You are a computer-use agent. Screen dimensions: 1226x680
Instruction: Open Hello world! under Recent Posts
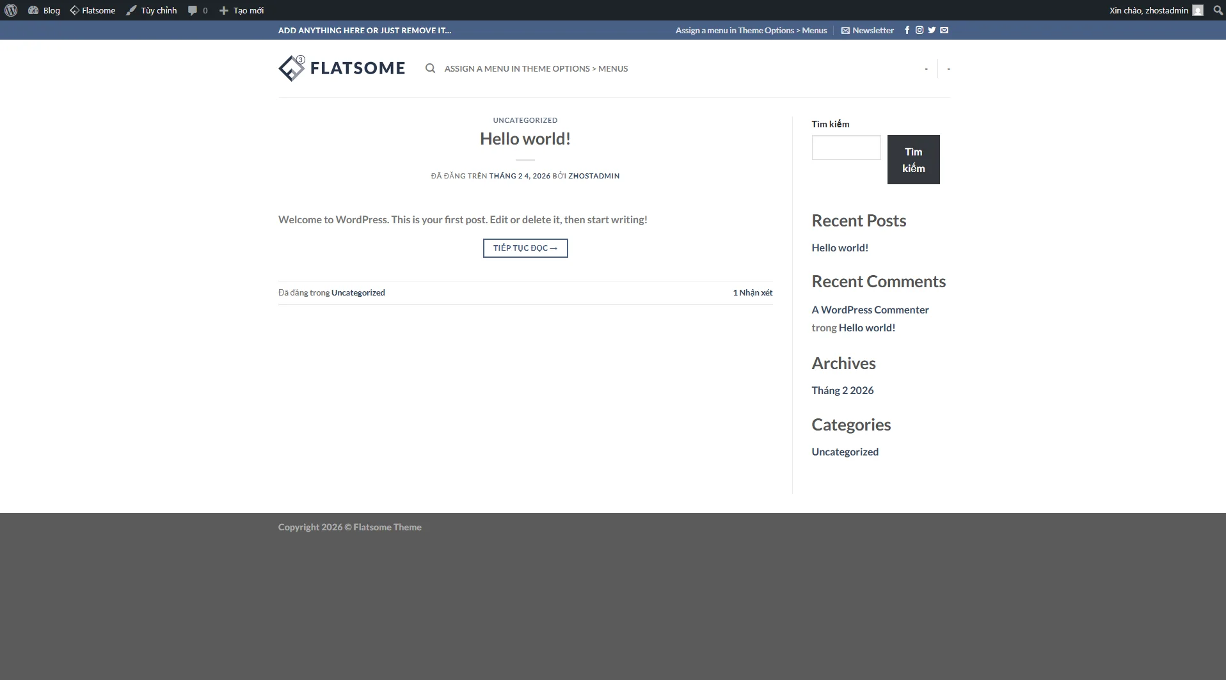tap(840, 248)
